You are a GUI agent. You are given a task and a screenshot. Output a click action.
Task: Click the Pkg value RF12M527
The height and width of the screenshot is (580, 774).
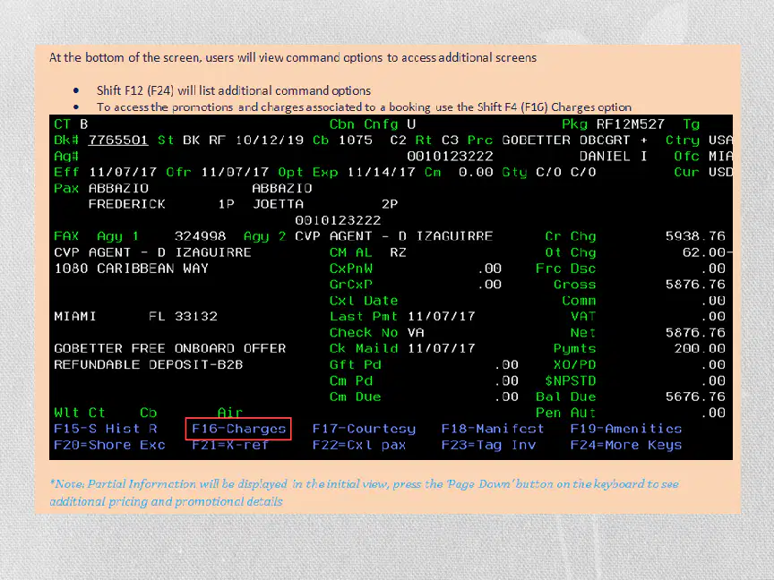631,124
